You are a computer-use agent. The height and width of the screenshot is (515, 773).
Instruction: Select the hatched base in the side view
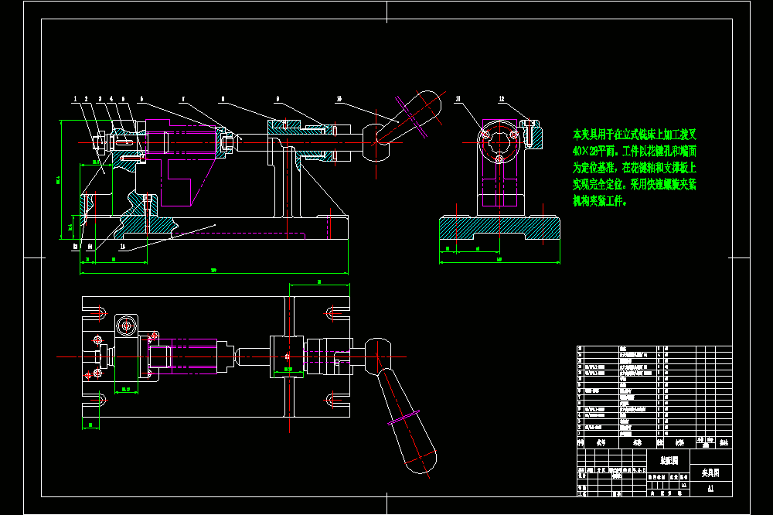pos(499,227)
